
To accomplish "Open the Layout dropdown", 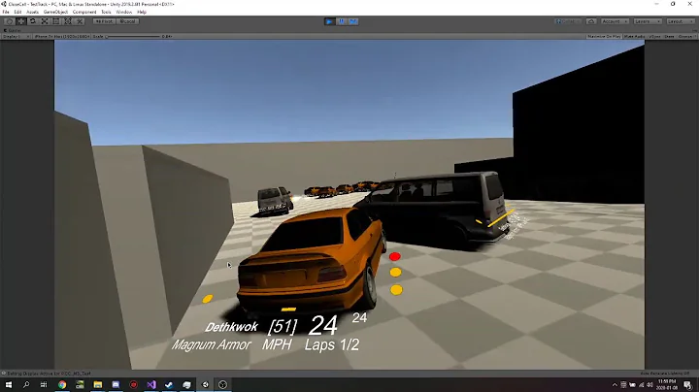I will (x=680, y=21).
